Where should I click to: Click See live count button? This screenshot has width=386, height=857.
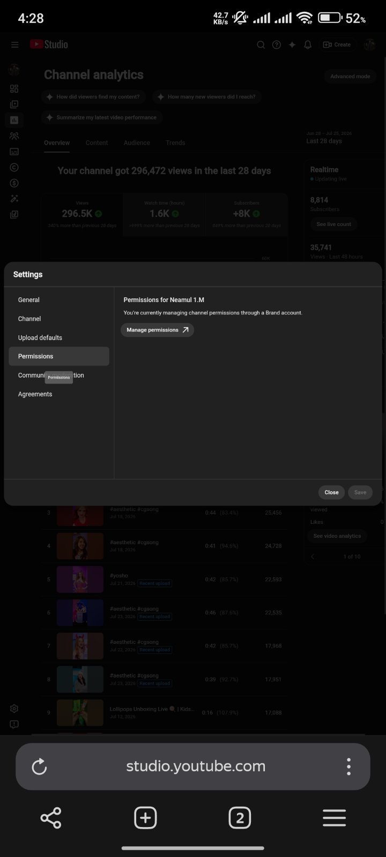coord(334,224)
